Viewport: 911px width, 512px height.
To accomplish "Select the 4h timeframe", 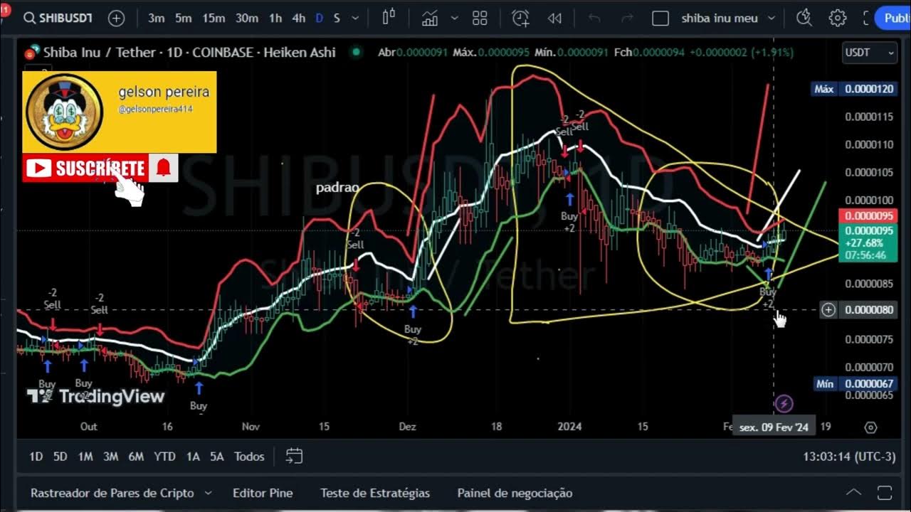I will click(299, 18).
